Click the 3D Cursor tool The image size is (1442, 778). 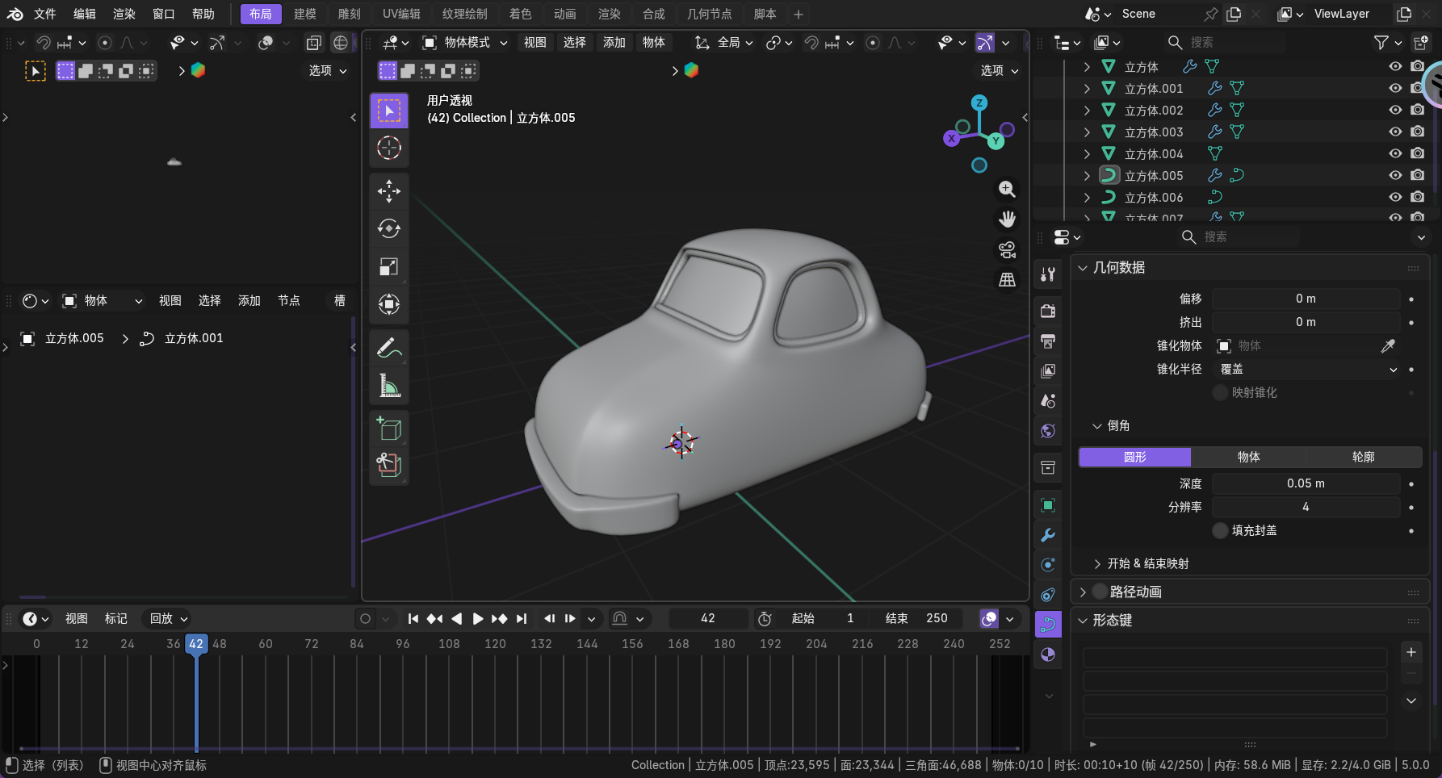tap(389, 148)
